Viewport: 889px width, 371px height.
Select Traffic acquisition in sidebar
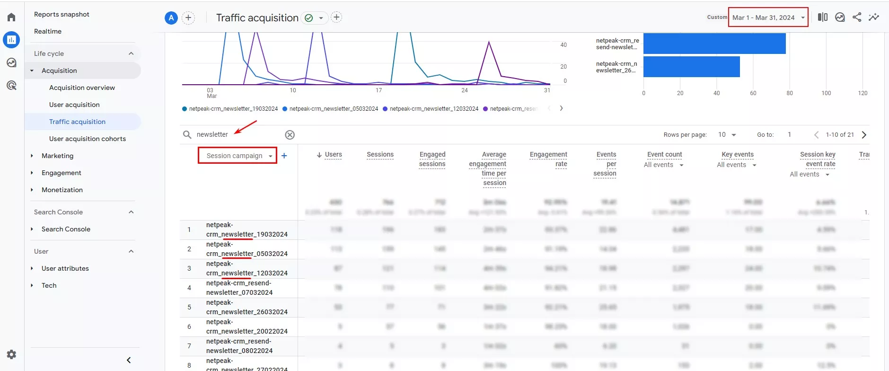[x=77, y=122]
